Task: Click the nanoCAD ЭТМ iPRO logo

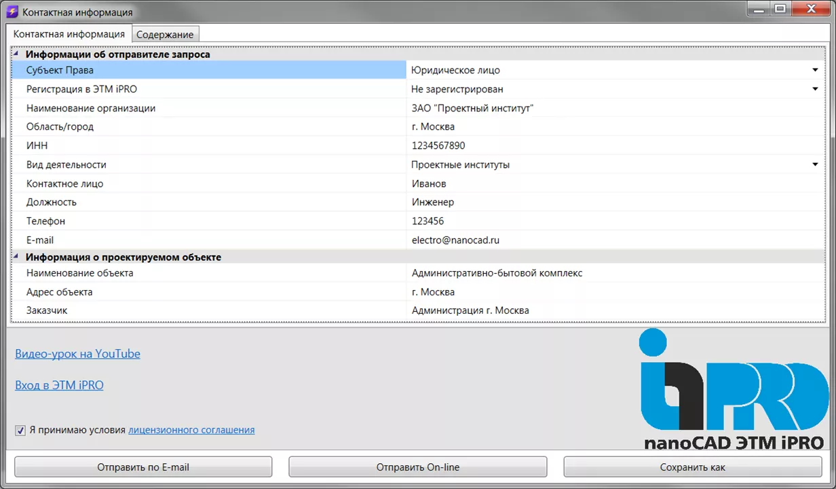Action: pyautogui.click(x=731, y=389)
